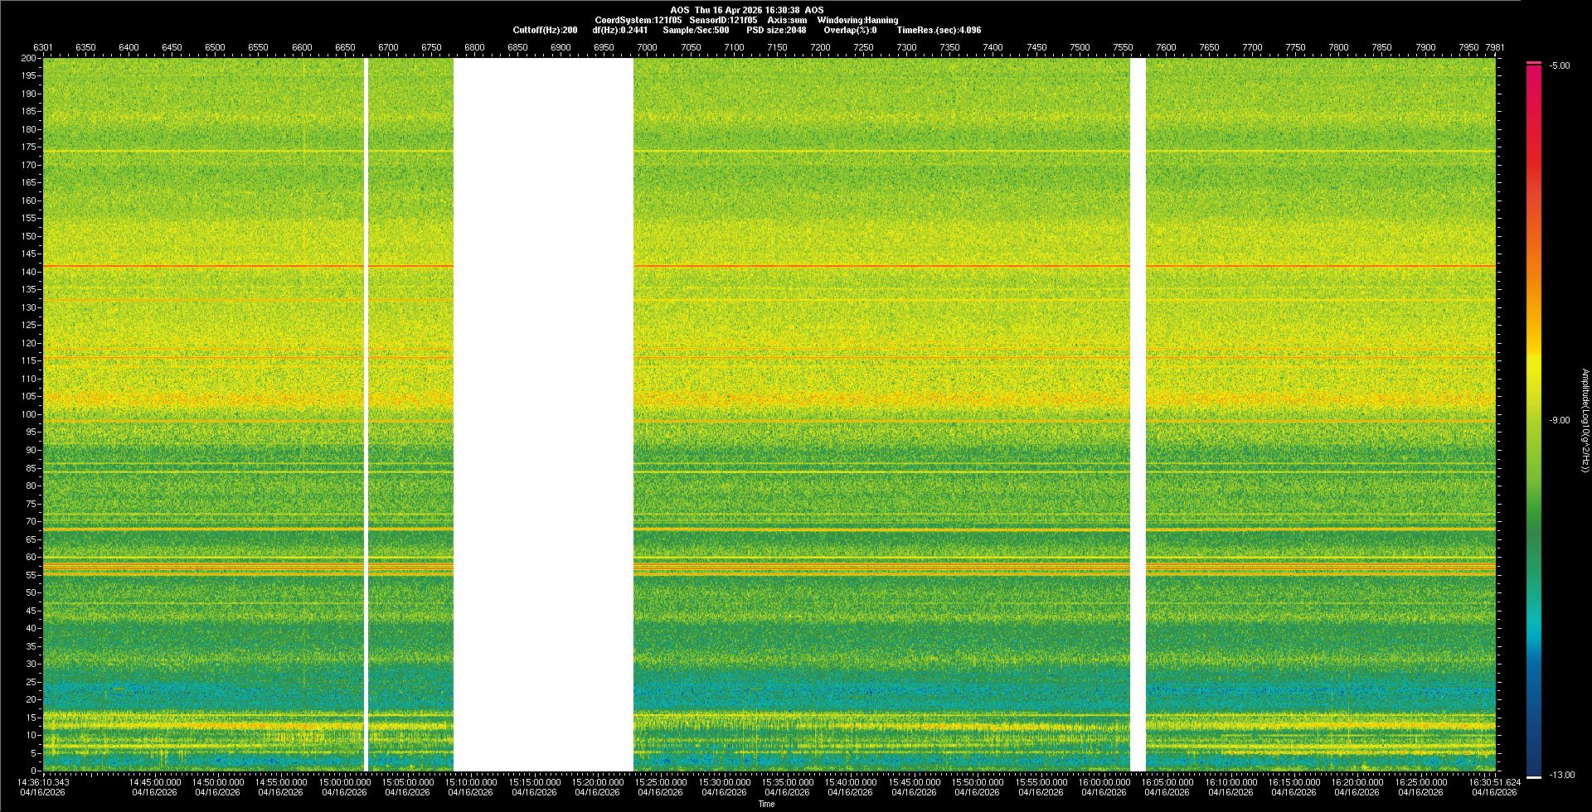The height and width of the screenshot is (812, 1592).
Task: Click the red upper-limit marker atop the colorbar
Action: (x=1534, y=63)
